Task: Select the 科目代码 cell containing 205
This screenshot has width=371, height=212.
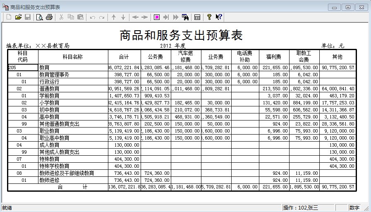Action: pyautogui.click(x=23, y=67)
